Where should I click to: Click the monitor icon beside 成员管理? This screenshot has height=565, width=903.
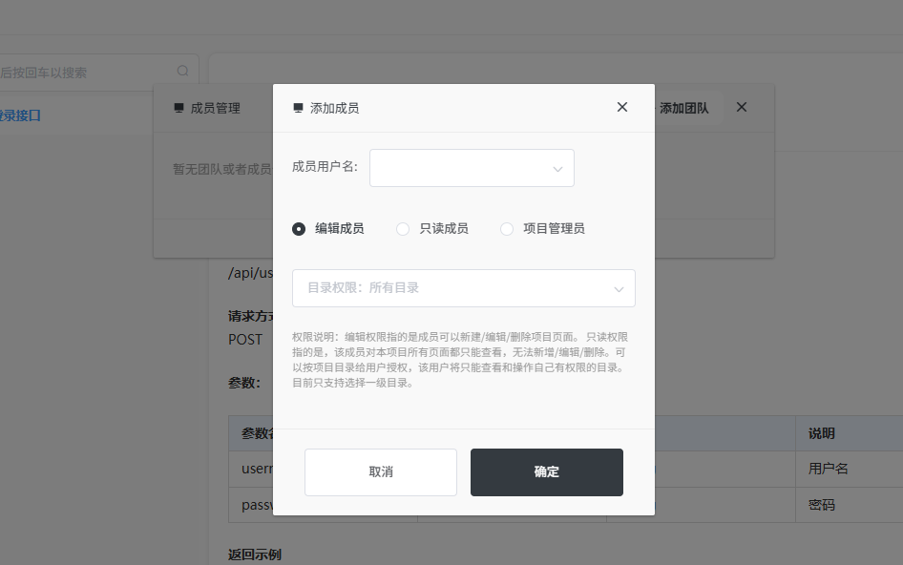[179, 108]
